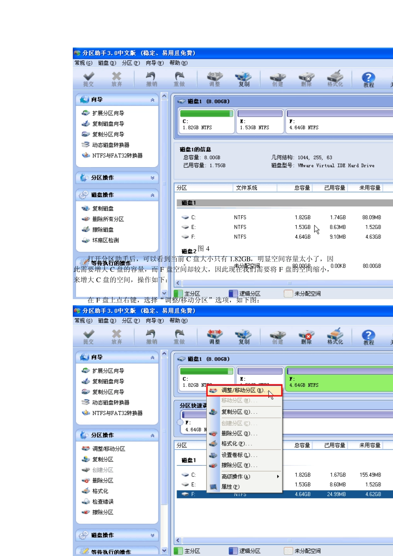
Task: Open 属性(P) in the context menu
Action: point(245,487)
